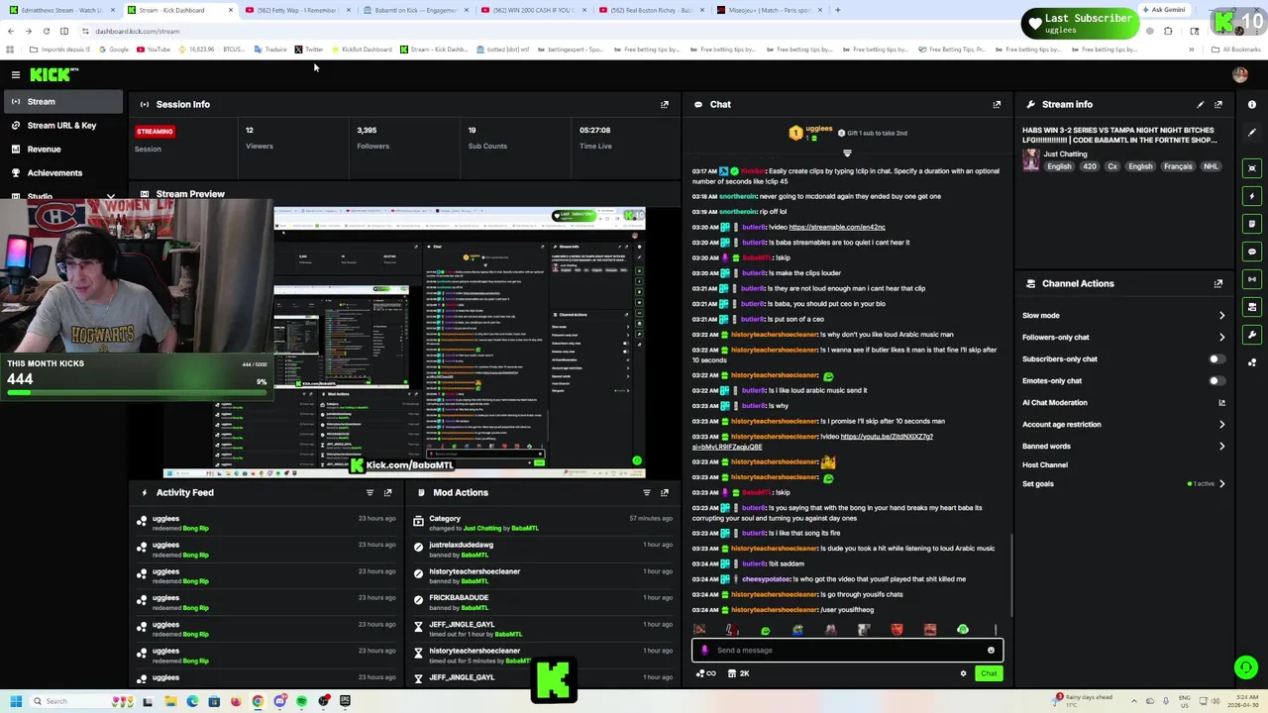Pop out the Stream info panel
1268x713 pixels.
pos(1218,104)
